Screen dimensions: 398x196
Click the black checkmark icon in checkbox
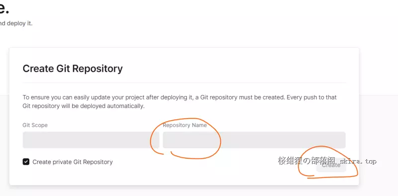tap(26, 162)
